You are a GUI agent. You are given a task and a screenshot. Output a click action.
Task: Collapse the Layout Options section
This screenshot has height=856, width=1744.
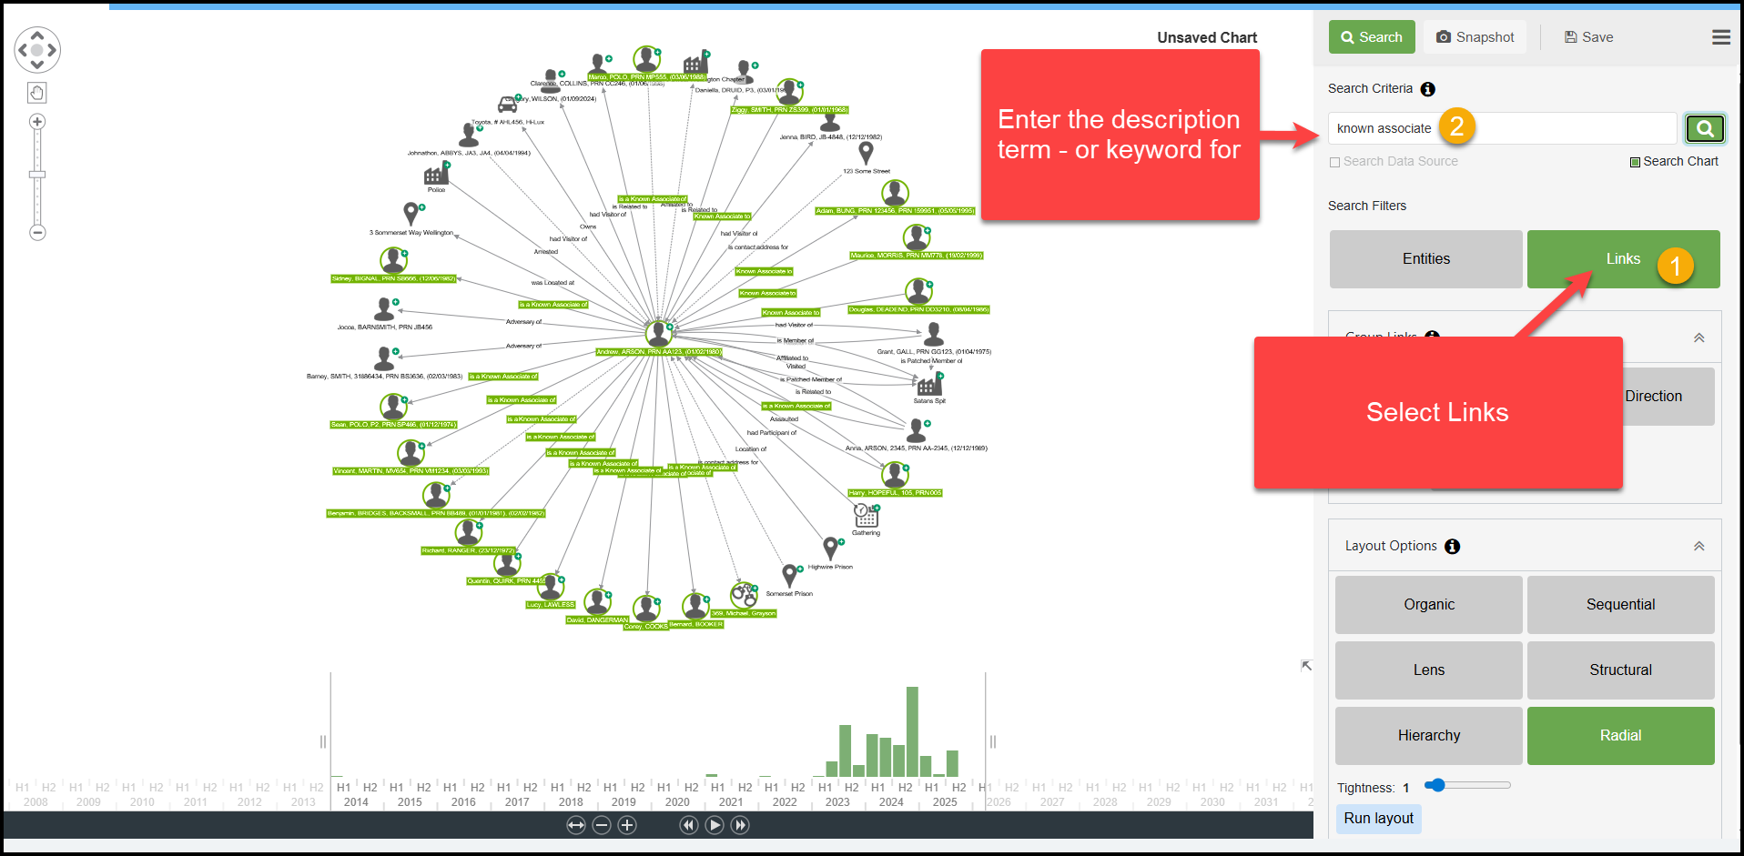(1698, 547)
